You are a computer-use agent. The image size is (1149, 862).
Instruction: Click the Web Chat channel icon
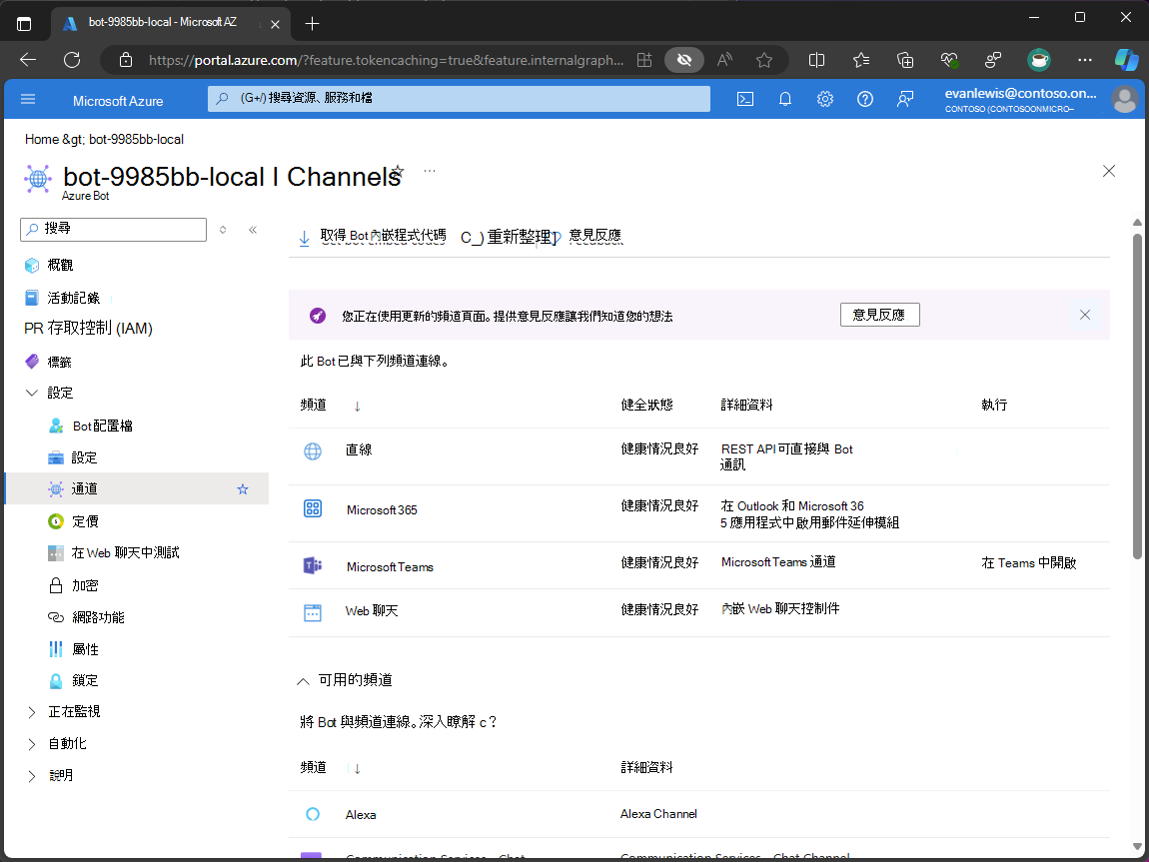[312, 613]
